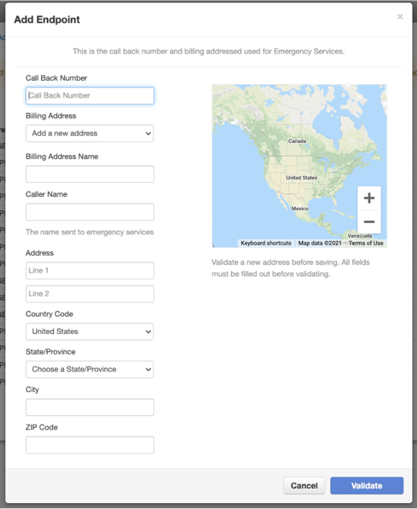Click the Address Line 1 field
The image size is (417, 509).
[90, 271]
